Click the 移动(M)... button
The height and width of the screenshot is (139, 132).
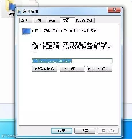72,69
